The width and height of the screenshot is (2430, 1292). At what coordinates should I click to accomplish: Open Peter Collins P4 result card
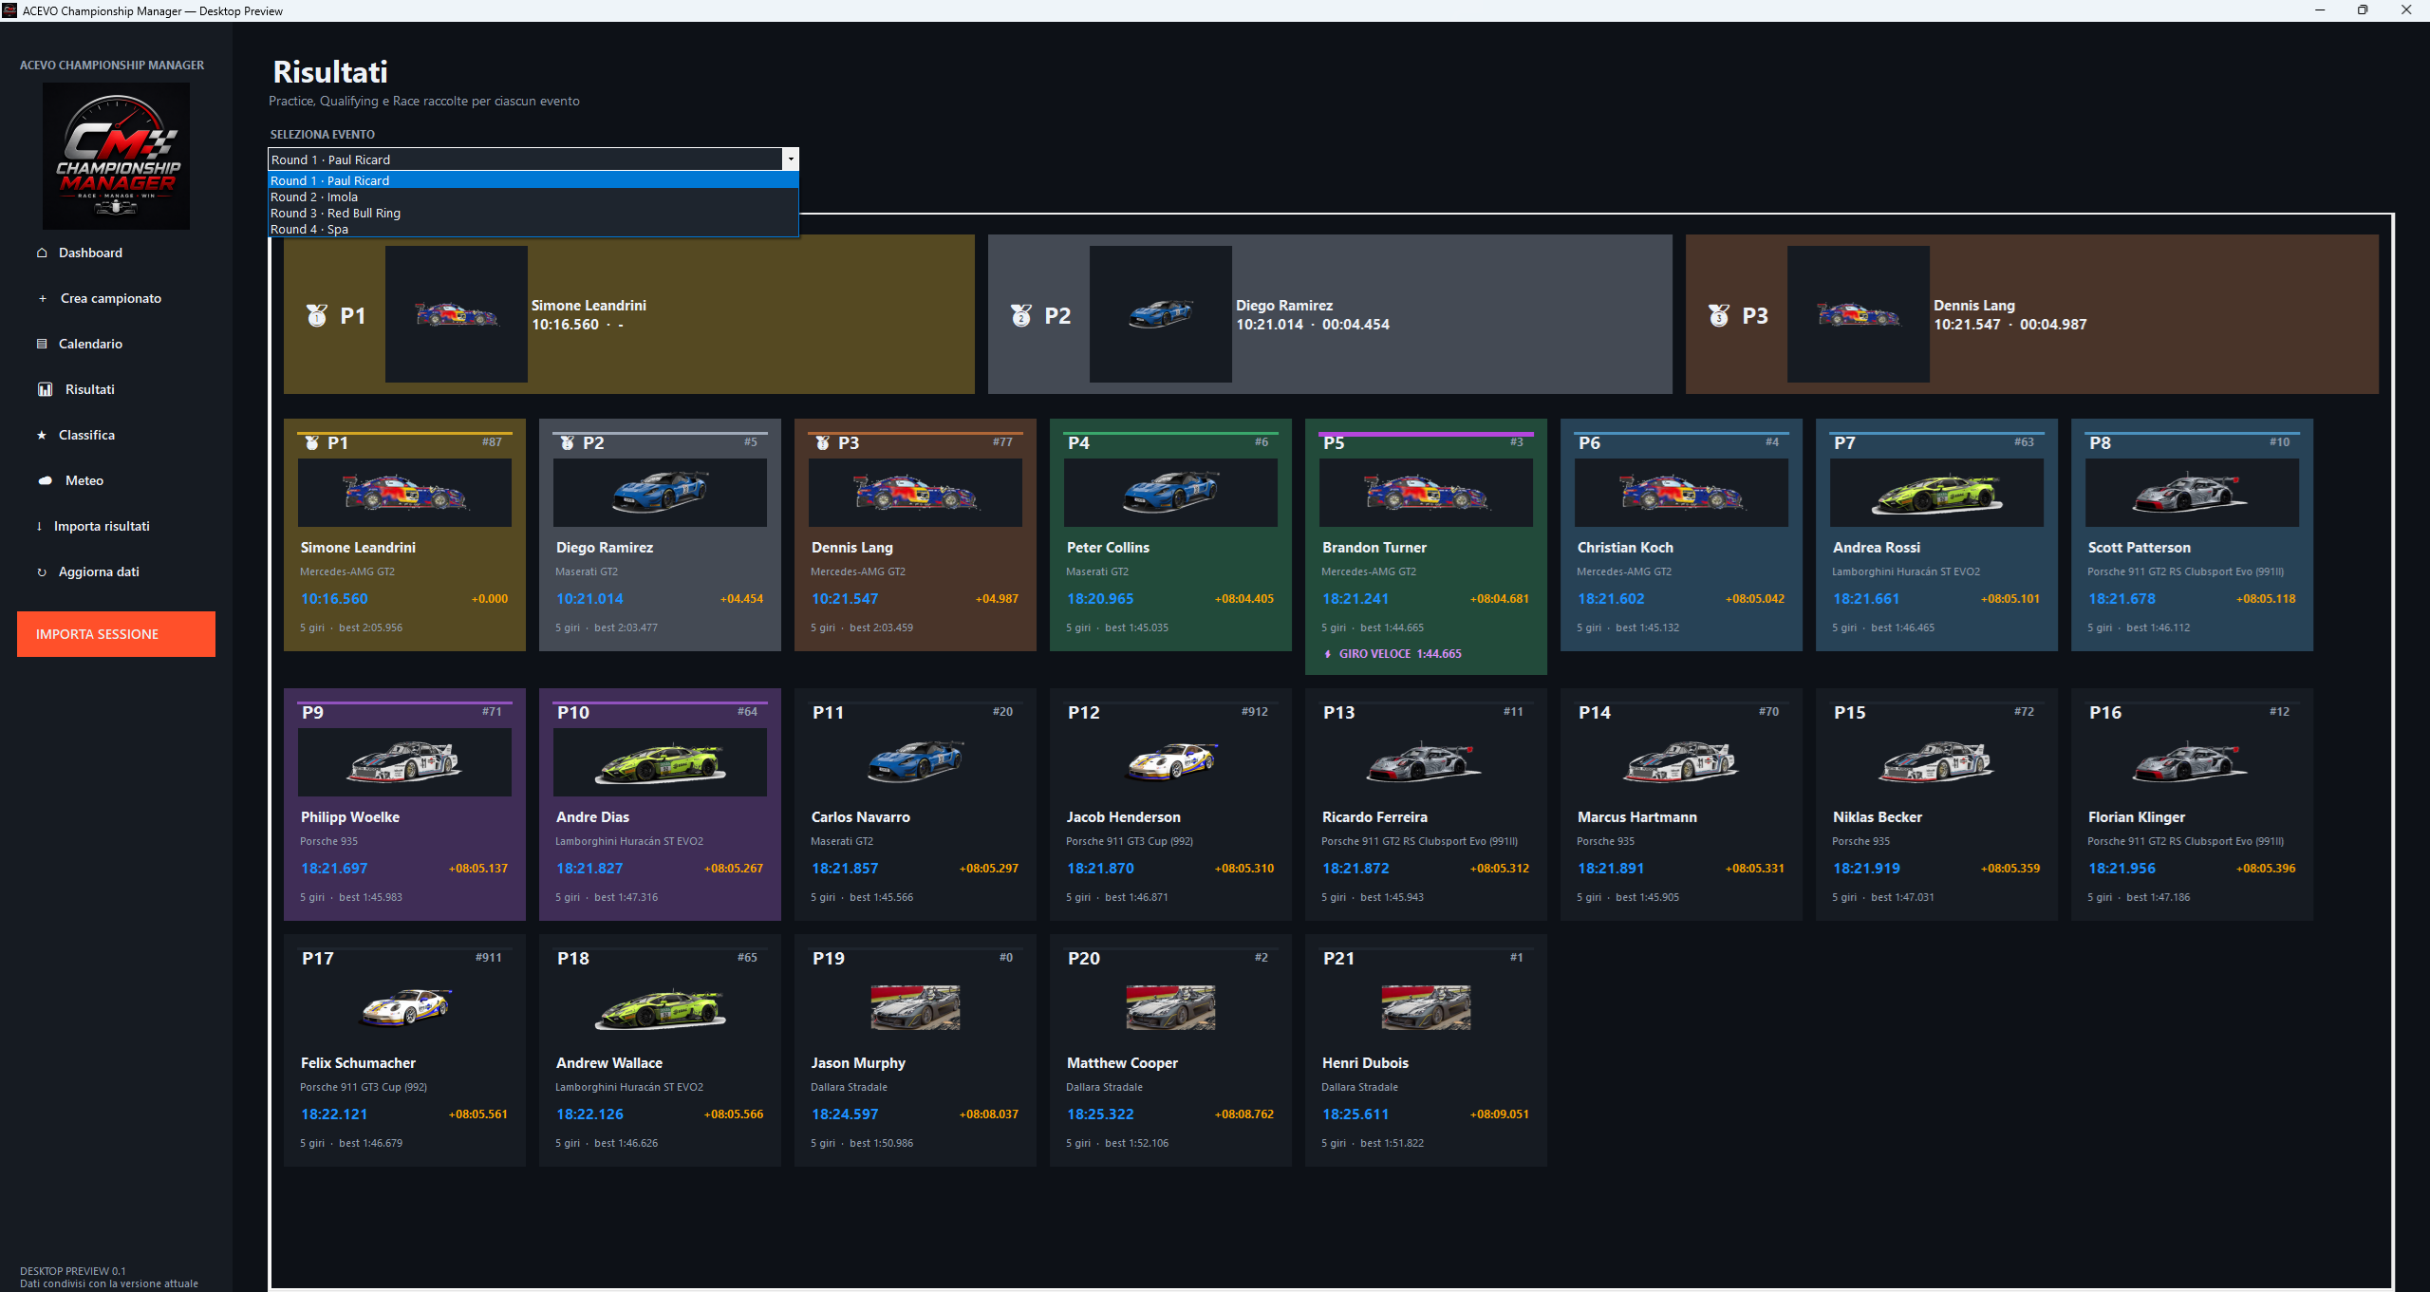point(1170,534)
